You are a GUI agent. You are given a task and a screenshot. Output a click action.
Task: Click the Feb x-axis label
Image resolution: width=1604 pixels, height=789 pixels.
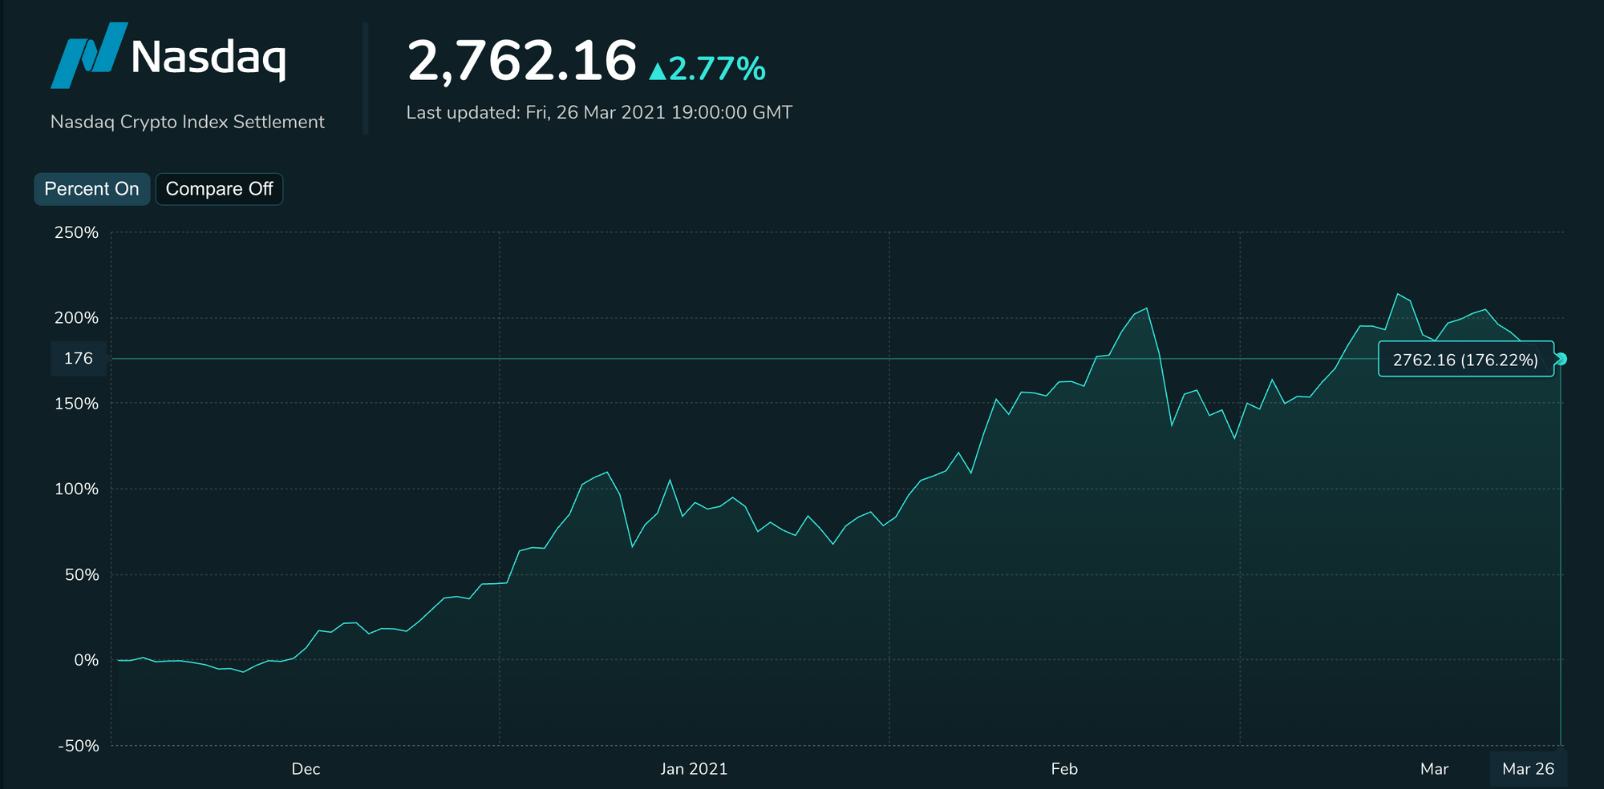coord(1064,769)
